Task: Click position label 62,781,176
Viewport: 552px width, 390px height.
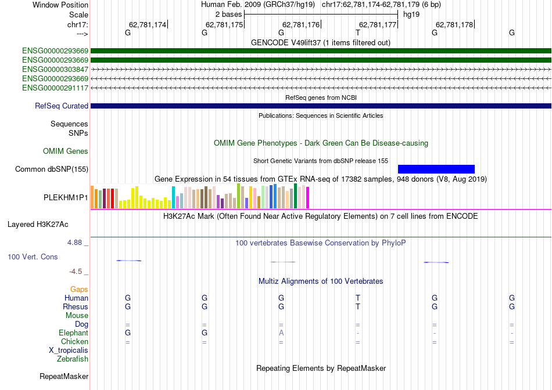Action: pyautogui.click(x=301, y=24)
